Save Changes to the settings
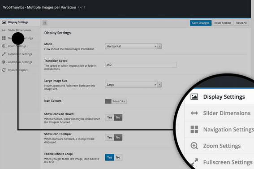254x169 pixels. 201,23
